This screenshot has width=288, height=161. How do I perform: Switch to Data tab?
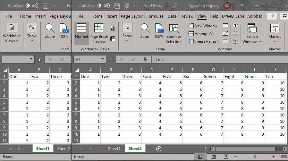(x=172, y=16)
